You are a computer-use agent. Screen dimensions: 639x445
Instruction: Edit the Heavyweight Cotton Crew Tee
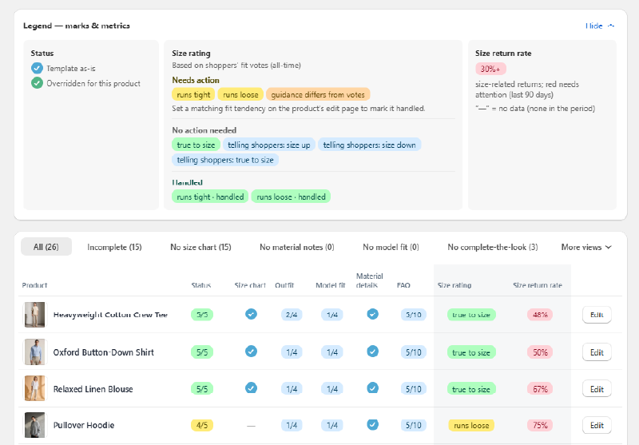point(597,315)
